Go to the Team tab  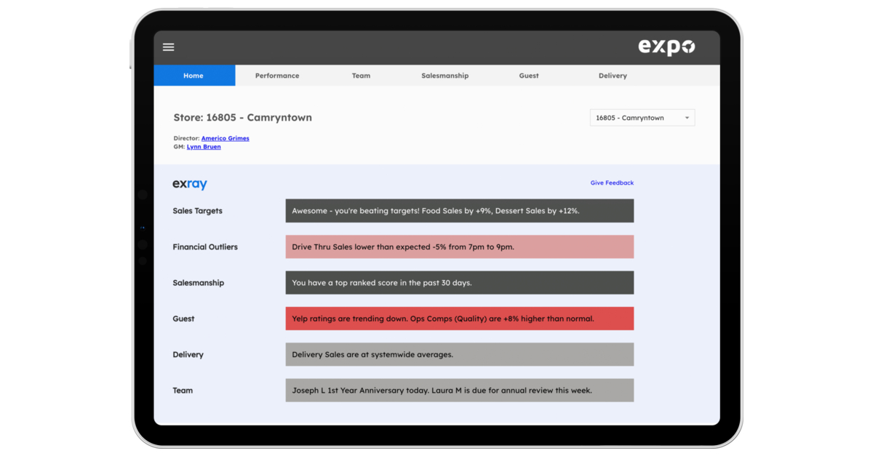(361, 76)
